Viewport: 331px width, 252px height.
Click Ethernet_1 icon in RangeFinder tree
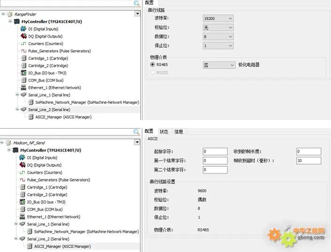[24, 88]
